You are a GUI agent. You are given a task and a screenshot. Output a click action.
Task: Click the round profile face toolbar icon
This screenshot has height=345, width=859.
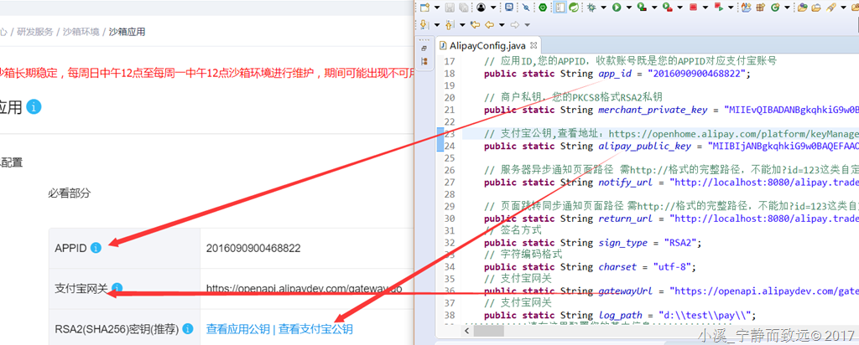(x=481, y=7)
